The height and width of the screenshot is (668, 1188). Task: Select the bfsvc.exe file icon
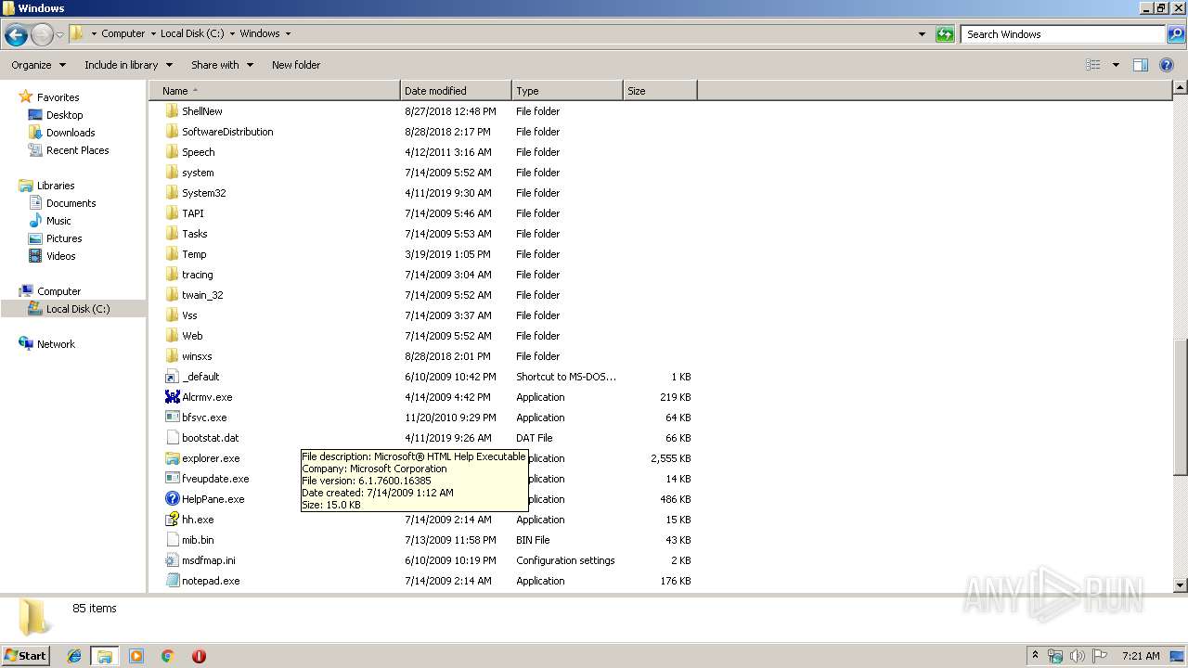click(x=172, y=417)
